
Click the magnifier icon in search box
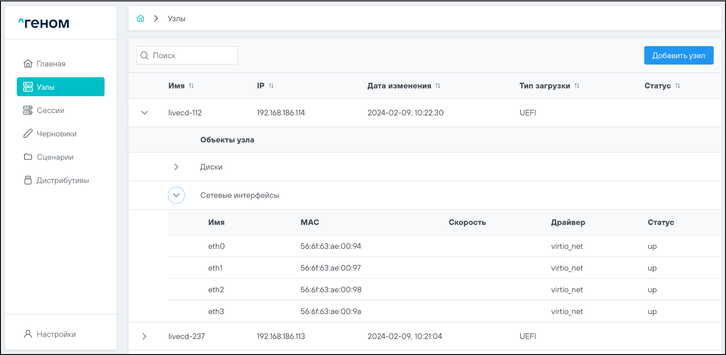145,56
